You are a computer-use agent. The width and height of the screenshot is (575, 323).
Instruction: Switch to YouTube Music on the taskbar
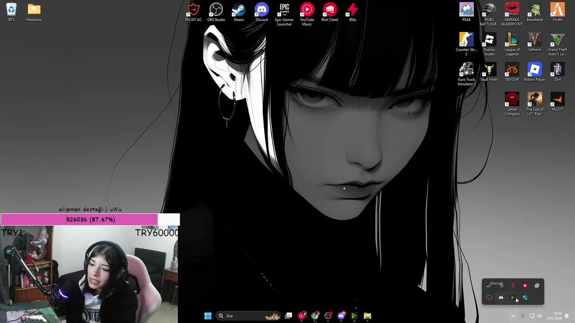(302, 316)
